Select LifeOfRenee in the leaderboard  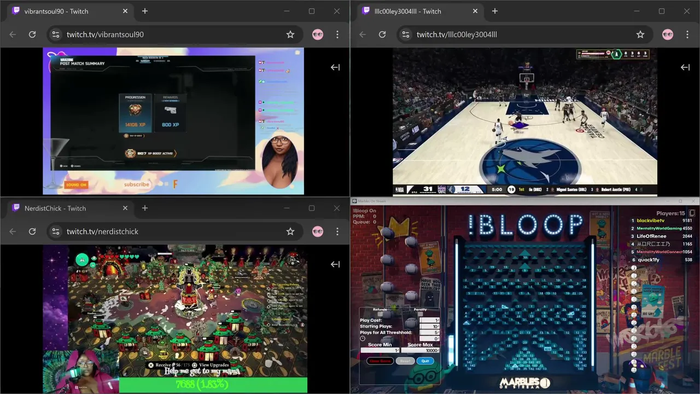(651, 236)
